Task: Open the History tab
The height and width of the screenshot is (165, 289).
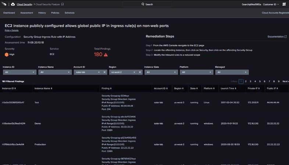Action: pos(42,13)
